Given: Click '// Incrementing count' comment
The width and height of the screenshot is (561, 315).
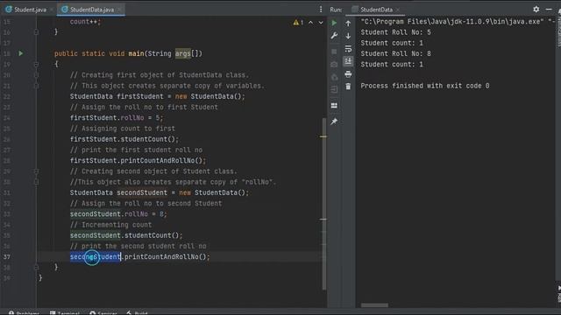Looking at the screenshot, I should tap(111, 225).
